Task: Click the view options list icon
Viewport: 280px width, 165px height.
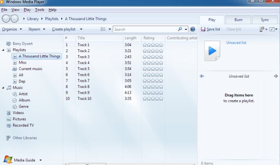Action: (x=103, y=29)
